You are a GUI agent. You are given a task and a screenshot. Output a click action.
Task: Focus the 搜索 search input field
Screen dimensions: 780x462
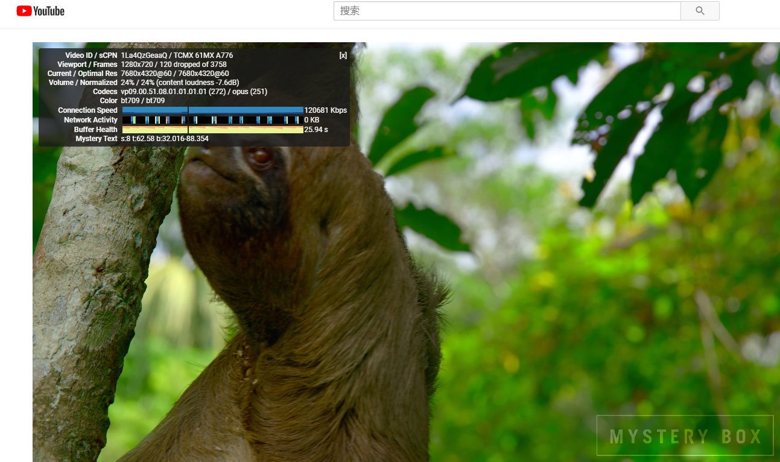(507, 11)
